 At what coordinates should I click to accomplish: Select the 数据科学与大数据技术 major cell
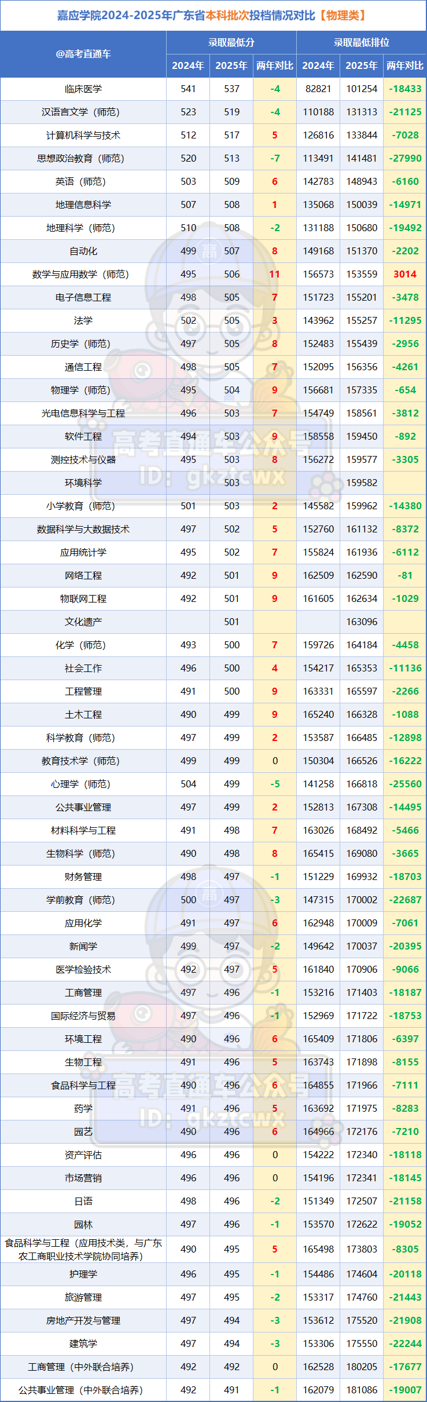[x=83, y=529]
